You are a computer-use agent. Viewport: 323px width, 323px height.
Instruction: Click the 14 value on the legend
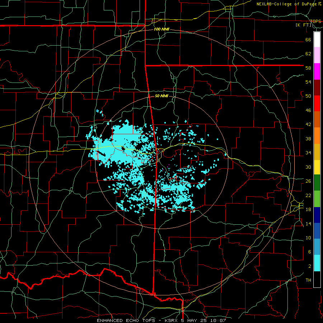click(308, 224)
